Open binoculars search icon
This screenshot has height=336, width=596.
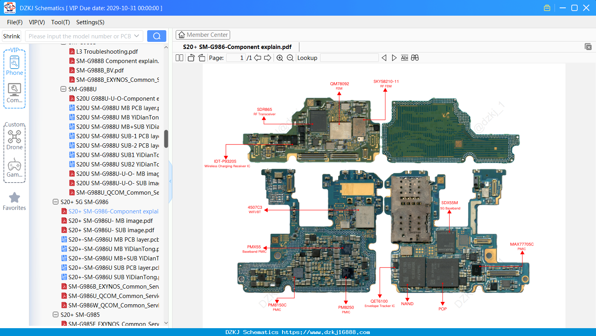(415, 58)
